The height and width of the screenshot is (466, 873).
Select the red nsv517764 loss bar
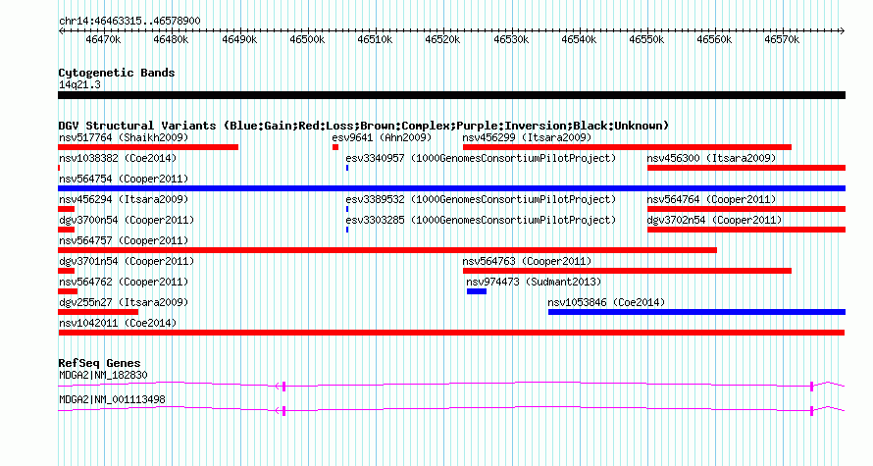pos(148,147)
